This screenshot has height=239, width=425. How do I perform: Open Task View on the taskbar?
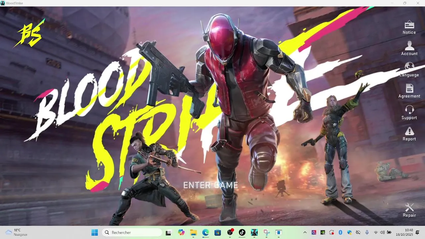pyautogui.click(x=168, y=232)
